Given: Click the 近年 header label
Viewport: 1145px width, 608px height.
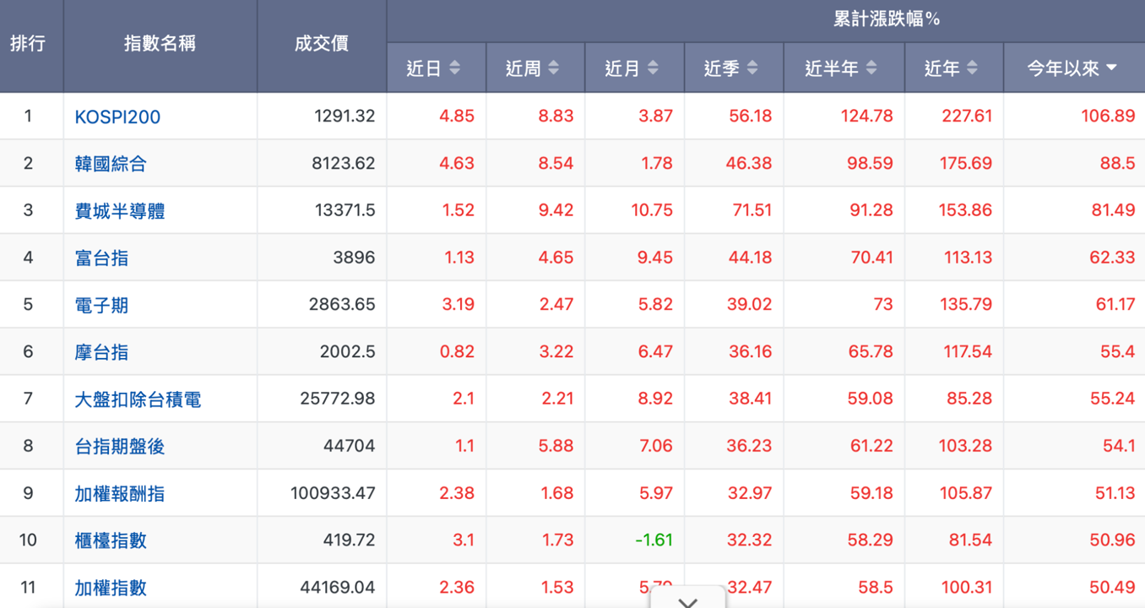Looking at the screenshot, I should pos(942,68).
